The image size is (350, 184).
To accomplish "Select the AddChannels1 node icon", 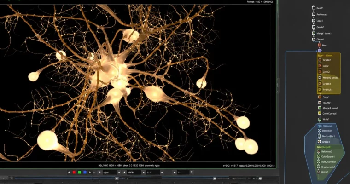I will tap(319, 162).
